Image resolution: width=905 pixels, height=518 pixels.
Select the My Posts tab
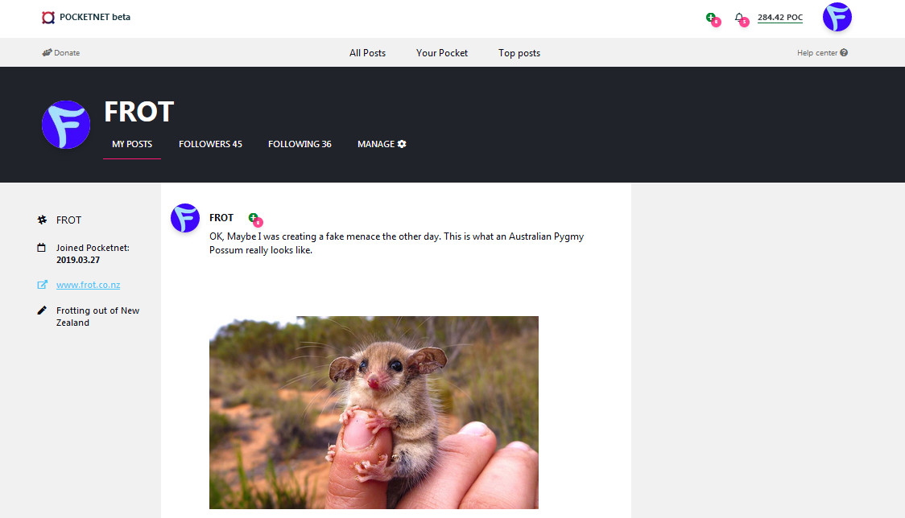[132, 144]
